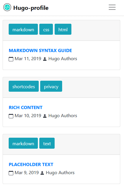Image resolution: width=124 pixels, height=186 pixels.
Task: Select the html tag
Action: [63, 29]
